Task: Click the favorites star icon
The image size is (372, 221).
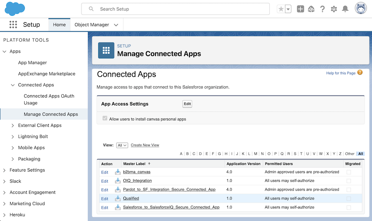Action: tap(281, 9)
